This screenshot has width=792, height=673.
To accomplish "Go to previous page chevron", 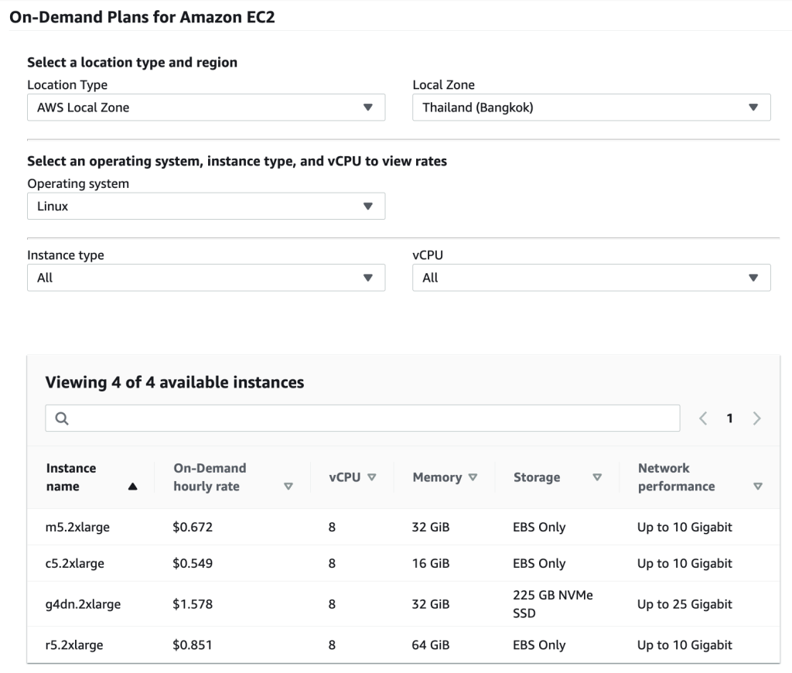I will (x=702, y=418).
